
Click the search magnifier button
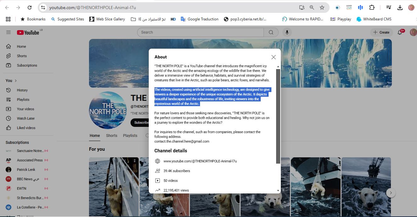pyautogui.click(x=271, y=32)
